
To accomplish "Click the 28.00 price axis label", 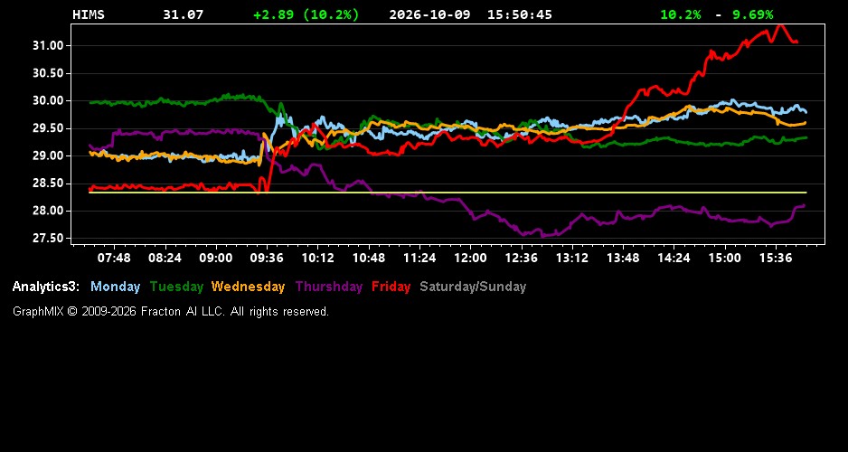I will click(48, 211).
